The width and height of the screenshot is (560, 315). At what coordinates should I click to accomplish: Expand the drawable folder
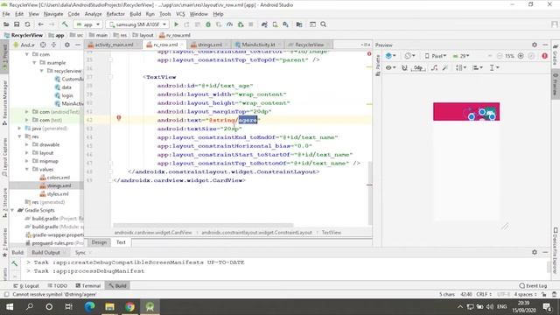[x=27, y=144]
